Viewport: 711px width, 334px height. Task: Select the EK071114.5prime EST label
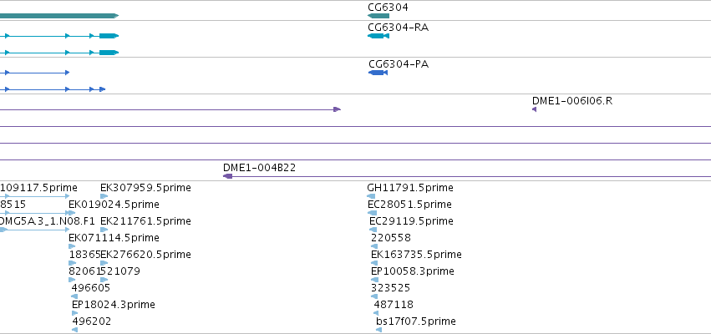click(114, 238)
